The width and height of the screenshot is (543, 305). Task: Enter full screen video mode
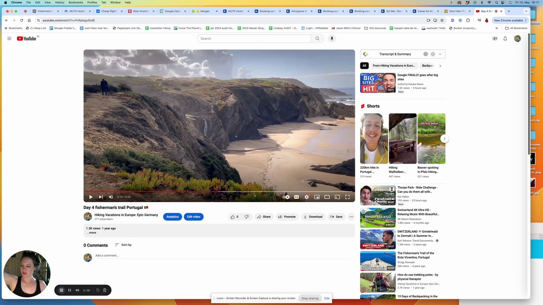coord(347,197)
